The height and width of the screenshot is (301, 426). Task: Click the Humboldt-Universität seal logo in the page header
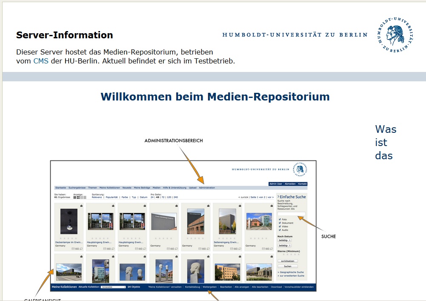click(395, 35)
